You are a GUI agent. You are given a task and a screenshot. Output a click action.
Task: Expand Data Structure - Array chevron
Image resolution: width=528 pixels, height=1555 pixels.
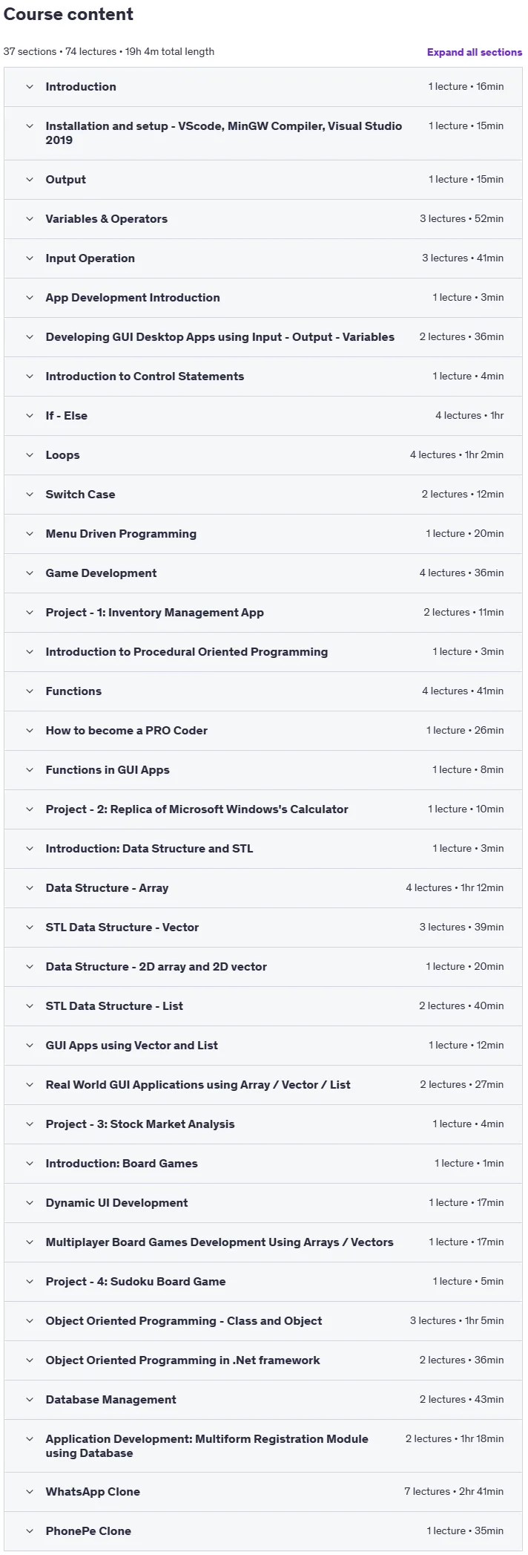(x=30, y=888)
